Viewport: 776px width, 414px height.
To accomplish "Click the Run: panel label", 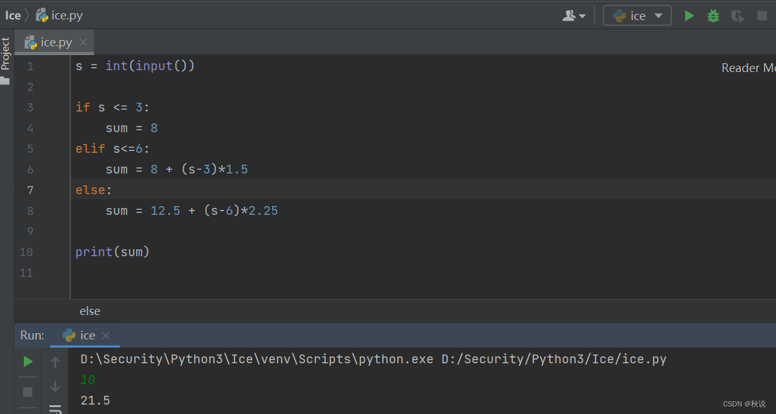I will coord(33,335).
